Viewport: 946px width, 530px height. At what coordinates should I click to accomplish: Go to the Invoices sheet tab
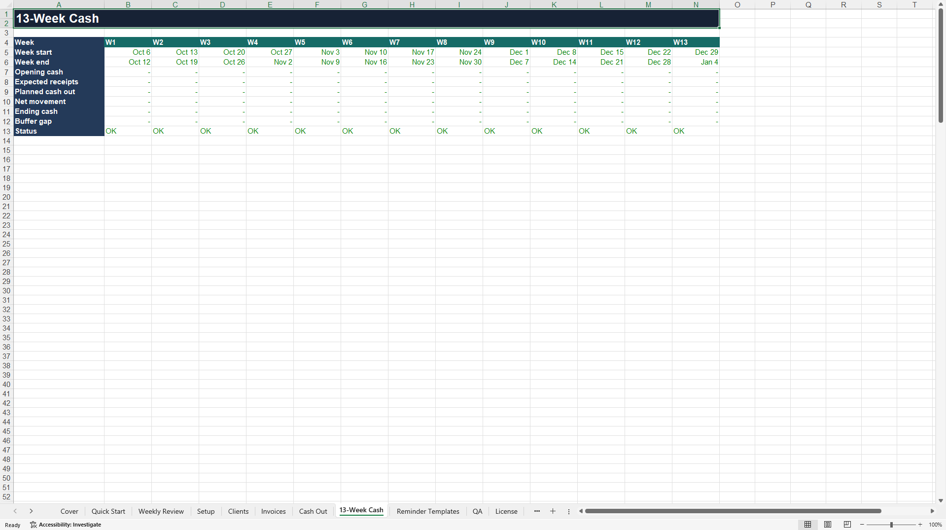pyautogui.click(x=274, y=511)
